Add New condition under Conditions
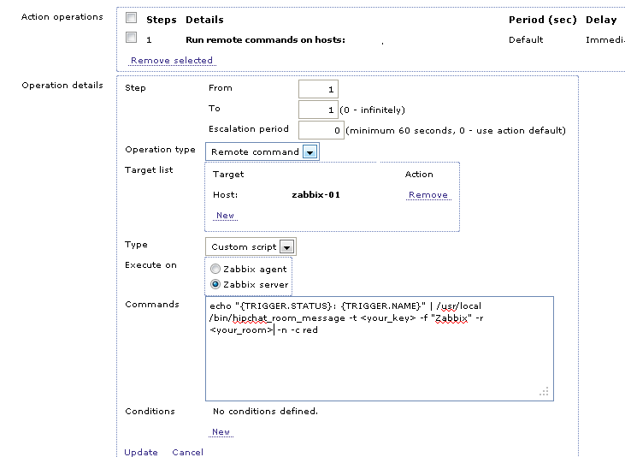 (221, 432)
